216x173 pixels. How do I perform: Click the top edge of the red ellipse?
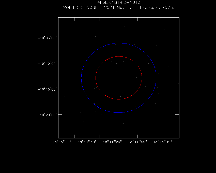tap(119, 56)
